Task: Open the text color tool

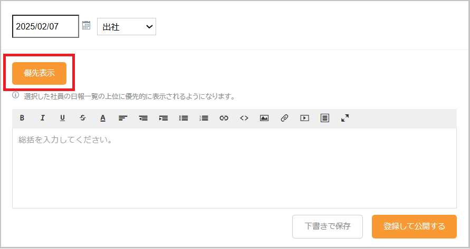Action: (103, 118)
